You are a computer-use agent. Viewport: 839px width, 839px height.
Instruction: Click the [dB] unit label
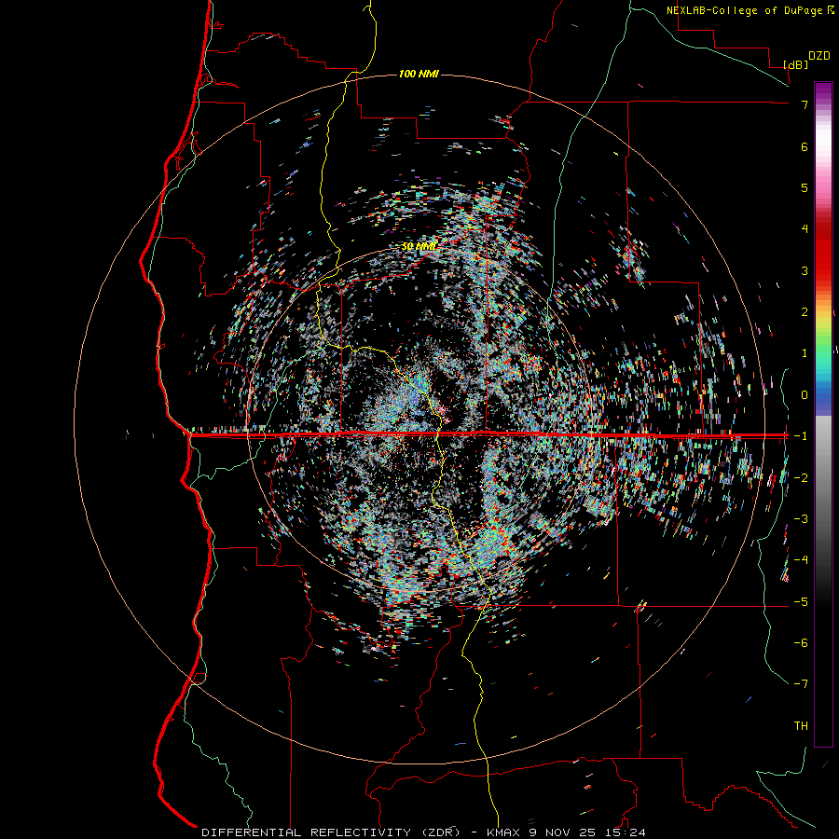pos(796,64)
